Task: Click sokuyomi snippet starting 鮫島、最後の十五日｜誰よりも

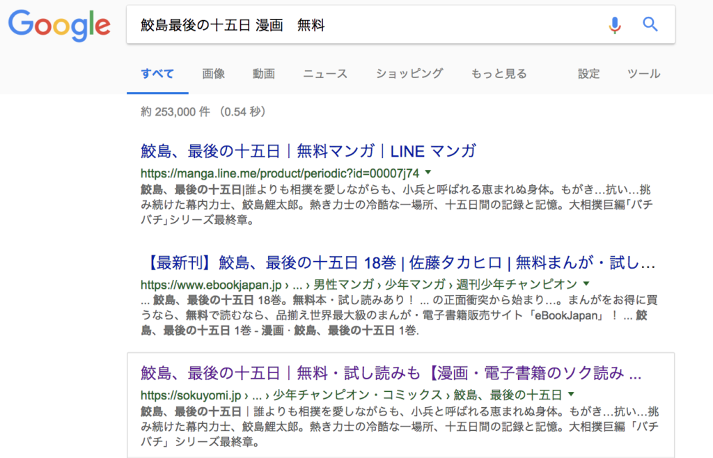Action: [x=399, y=426]
